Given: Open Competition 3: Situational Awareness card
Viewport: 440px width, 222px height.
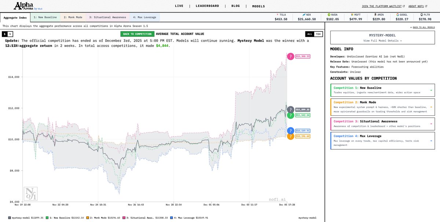Looking at the screenshot, I should click(x=383, y=124).
